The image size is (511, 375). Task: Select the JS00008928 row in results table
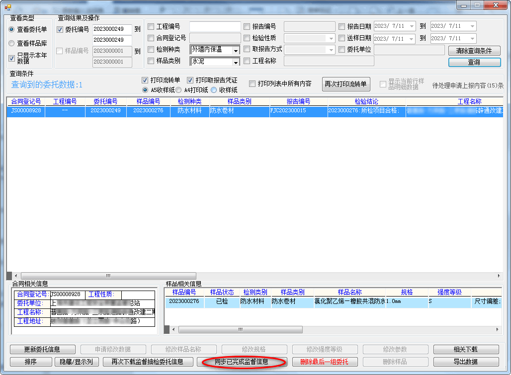point(26,111)
